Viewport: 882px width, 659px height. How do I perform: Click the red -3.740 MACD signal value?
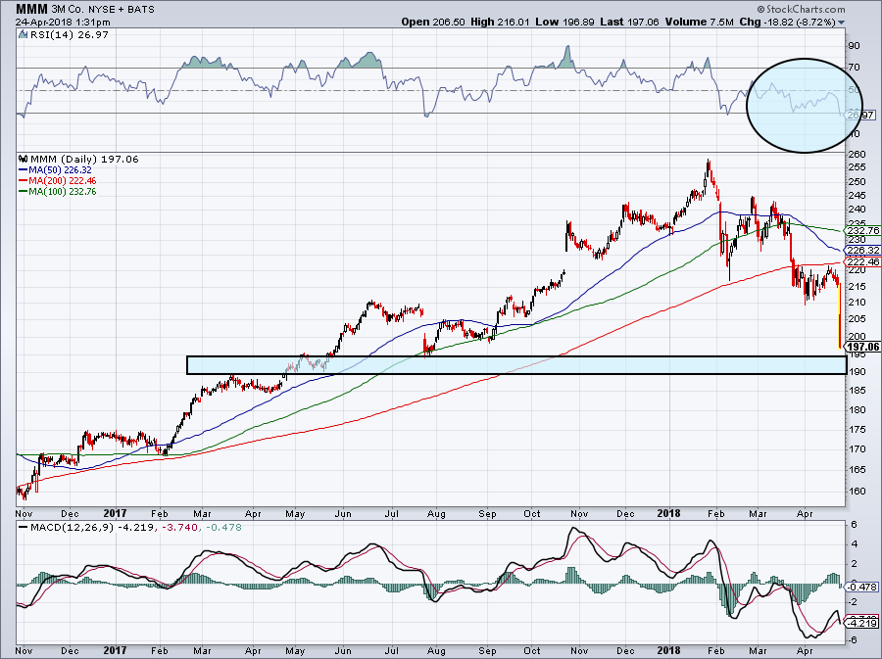coord(179,528)
